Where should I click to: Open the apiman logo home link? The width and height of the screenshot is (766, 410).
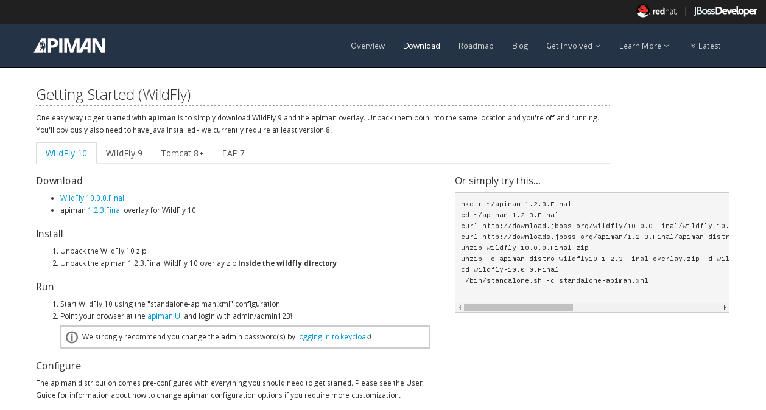click(69, 46)
